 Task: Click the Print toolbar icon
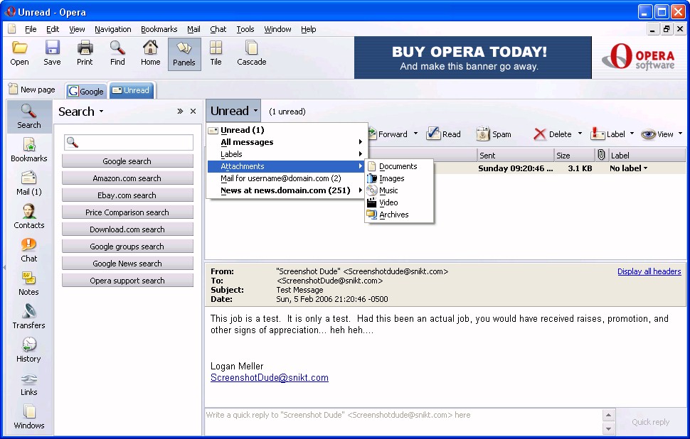click(85, 53)
